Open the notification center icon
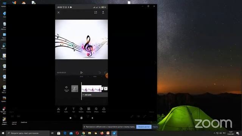The width and height of the screenshot is (242, 136). point(238,133)
